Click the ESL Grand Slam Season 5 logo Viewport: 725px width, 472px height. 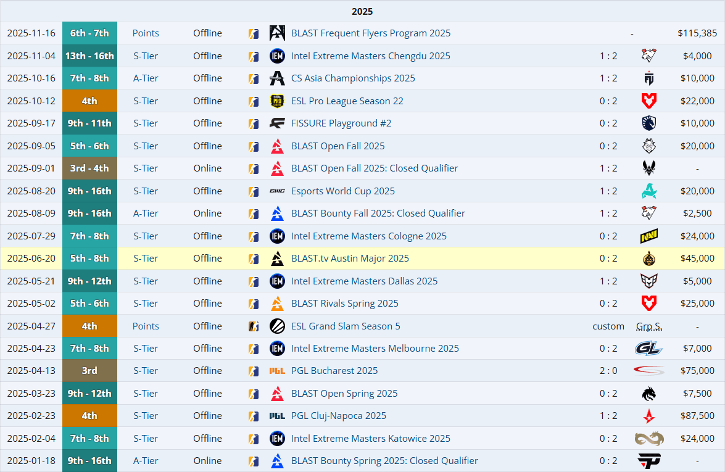[x=277, y=326]
